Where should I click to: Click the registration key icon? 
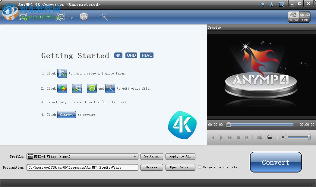pyautogui.click(x=272, y=4)
